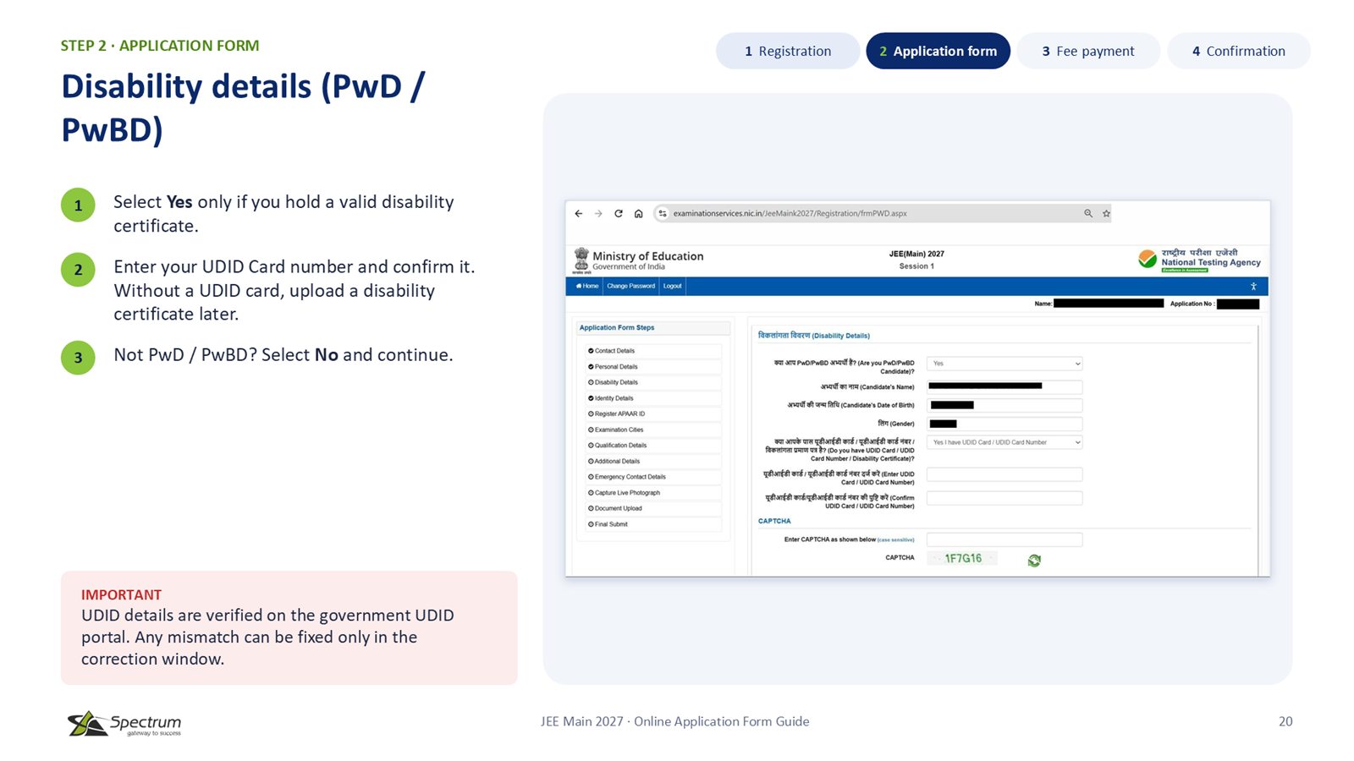Click the Enter CAPTCHA input field
This screenshot has height=761, width=1354.
(x=1004, y=539)
